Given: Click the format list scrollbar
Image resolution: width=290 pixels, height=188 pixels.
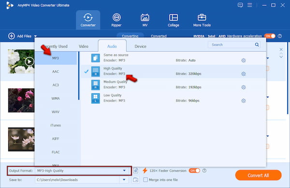Looking at the screenshot, I should [79, 76].
